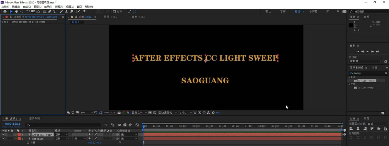Image resolution: width=389 pixels, height=146 pixels.
Task: Jump to first frame in preview panel
Action: tap(358, 51)
